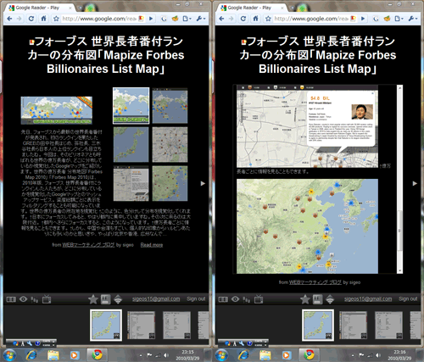The height and width of the screenshot is (362, 424).
Task: Show hidden tray icons on the left taskbar
Action: click(141, 355)
